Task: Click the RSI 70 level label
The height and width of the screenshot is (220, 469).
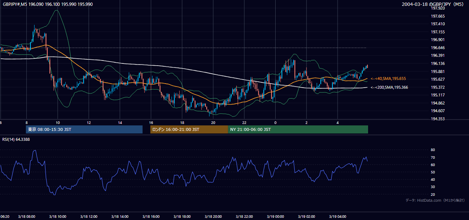Action: coord(433,157)
